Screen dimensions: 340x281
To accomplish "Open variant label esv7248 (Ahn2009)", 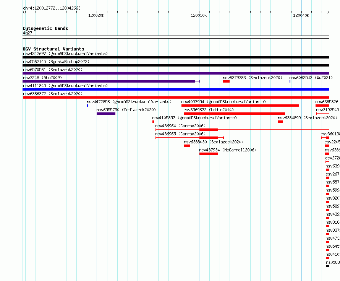I will tap(42, 78).
